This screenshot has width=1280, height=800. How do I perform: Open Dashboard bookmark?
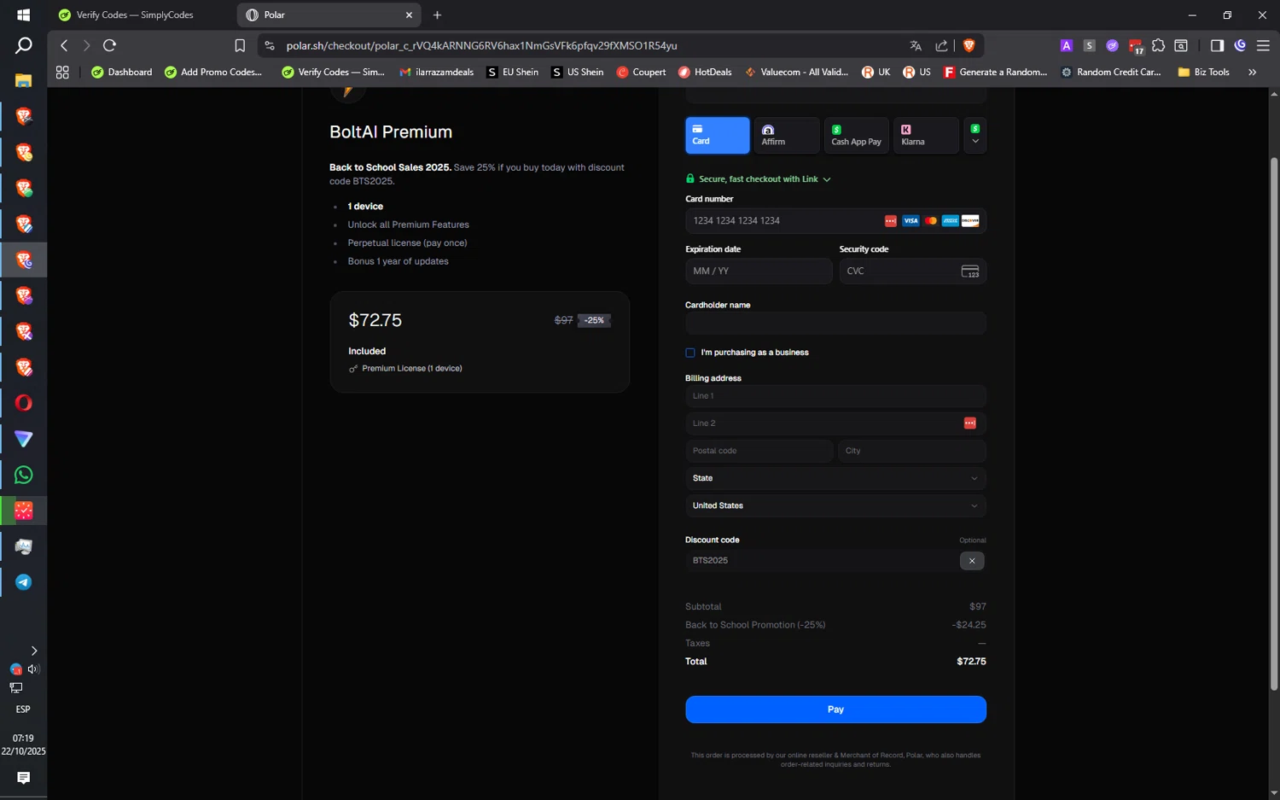click(121, 73)
